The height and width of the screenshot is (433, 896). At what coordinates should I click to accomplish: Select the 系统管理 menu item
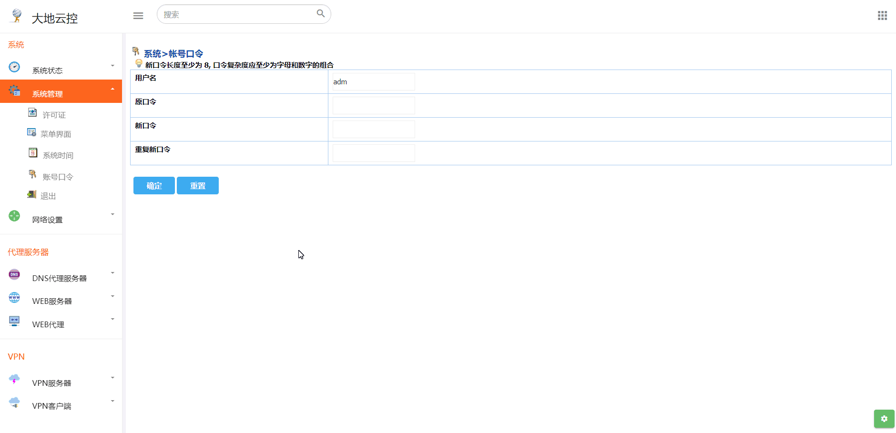(x=61, y=91)
